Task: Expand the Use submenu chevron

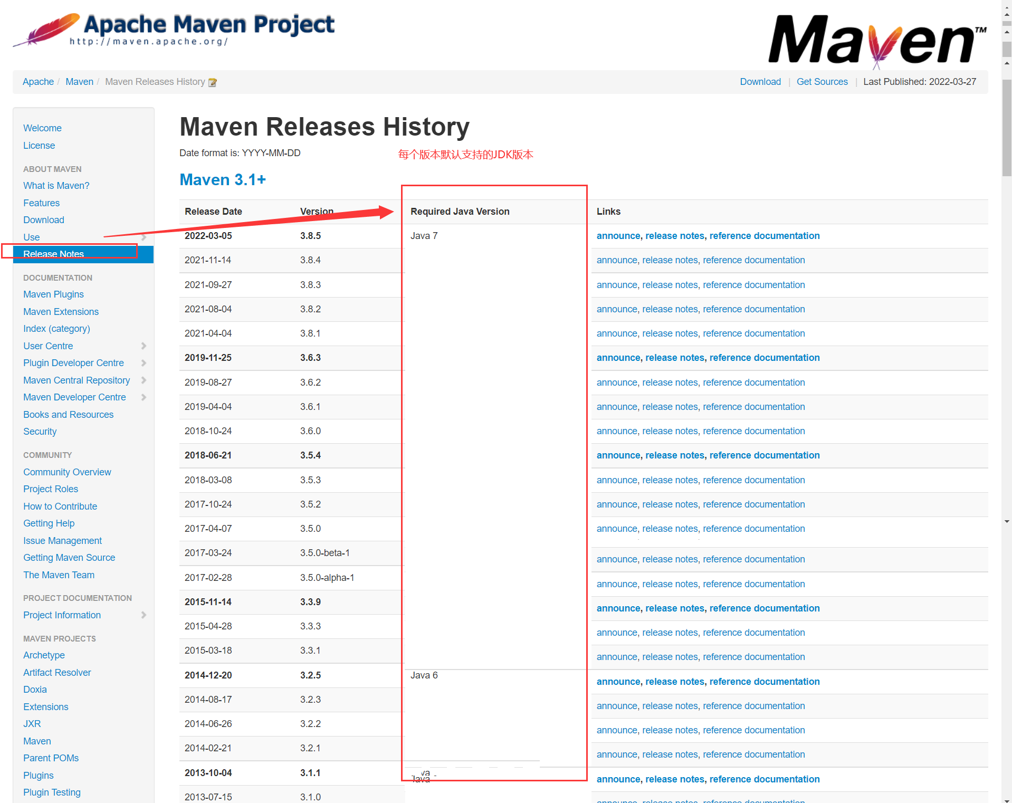Action: click(x=144, y=237)
